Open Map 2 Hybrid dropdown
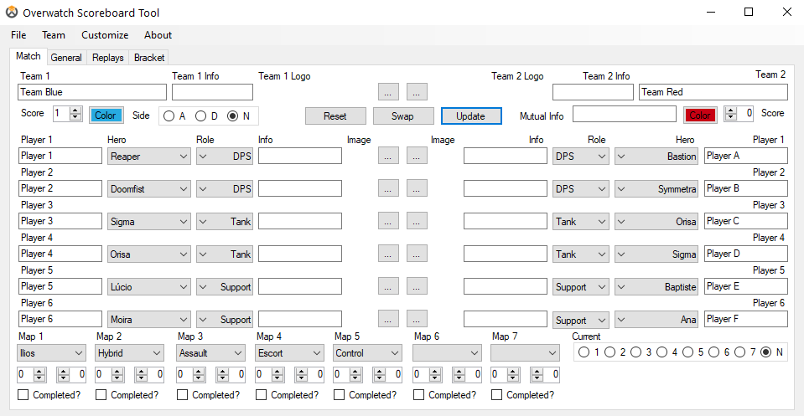Viewport: 804px width, 416px height. click(x=129, y=353)
